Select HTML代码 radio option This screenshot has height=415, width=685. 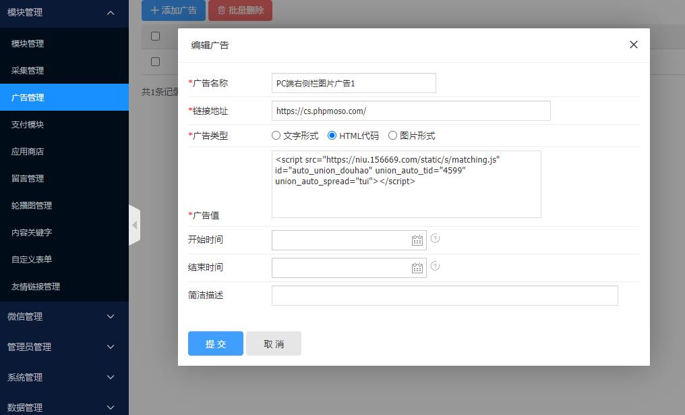point(332,136)
